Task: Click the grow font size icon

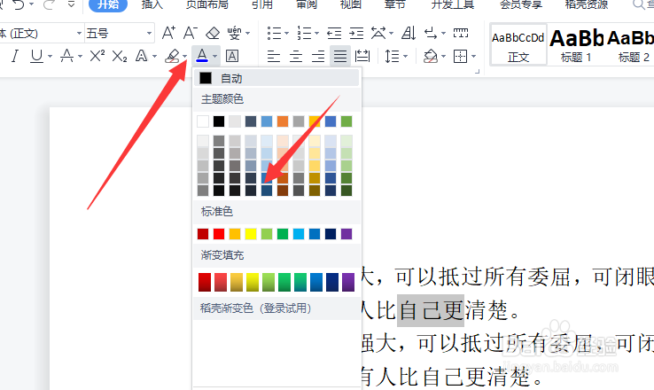Action: [x=168, y=33]
